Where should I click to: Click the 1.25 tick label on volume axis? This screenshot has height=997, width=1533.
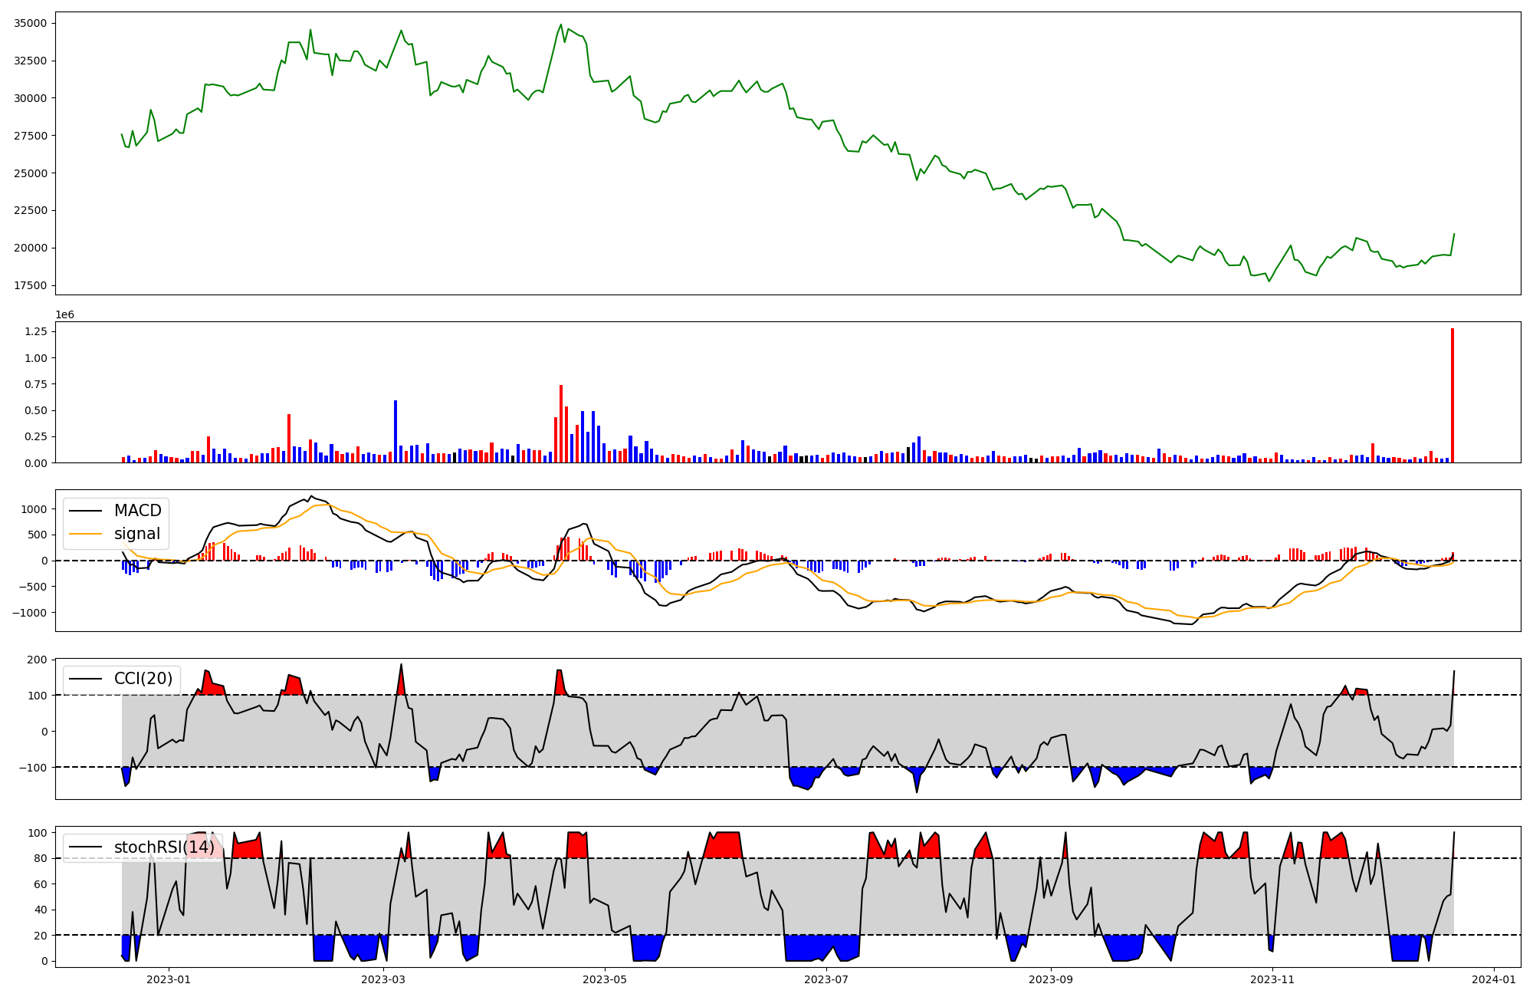click(x=36, y=331)
